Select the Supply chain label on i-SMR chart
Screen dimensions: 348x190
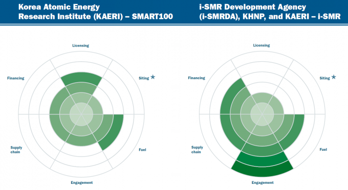pyautogui.click(x=197, y=150)
